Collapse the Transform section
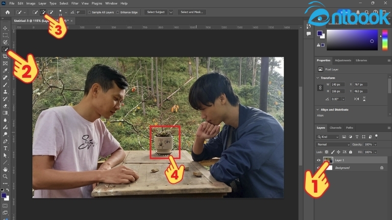The image size is (392, 220). 318,78
